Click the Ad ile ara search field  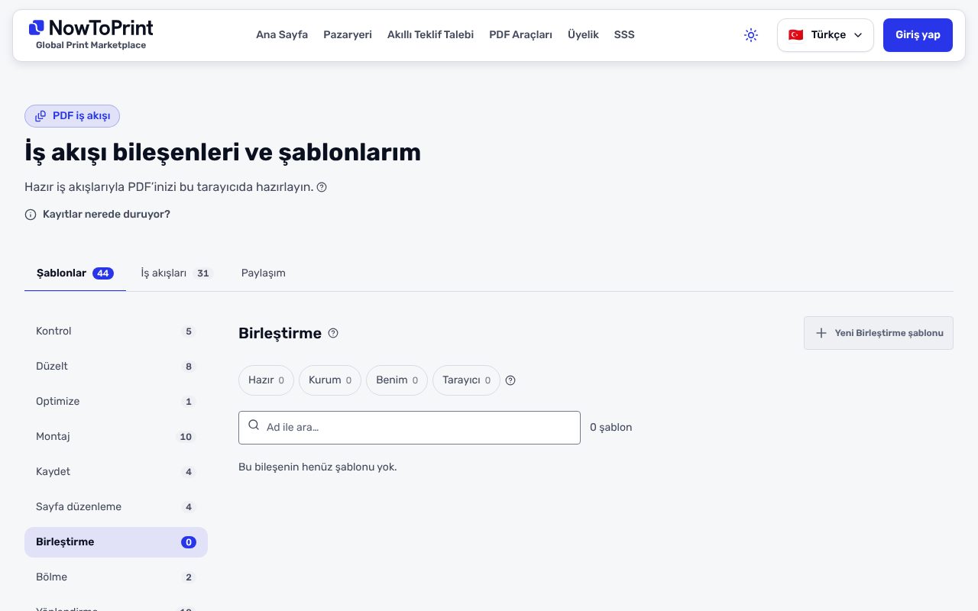(x=410, y=428)
